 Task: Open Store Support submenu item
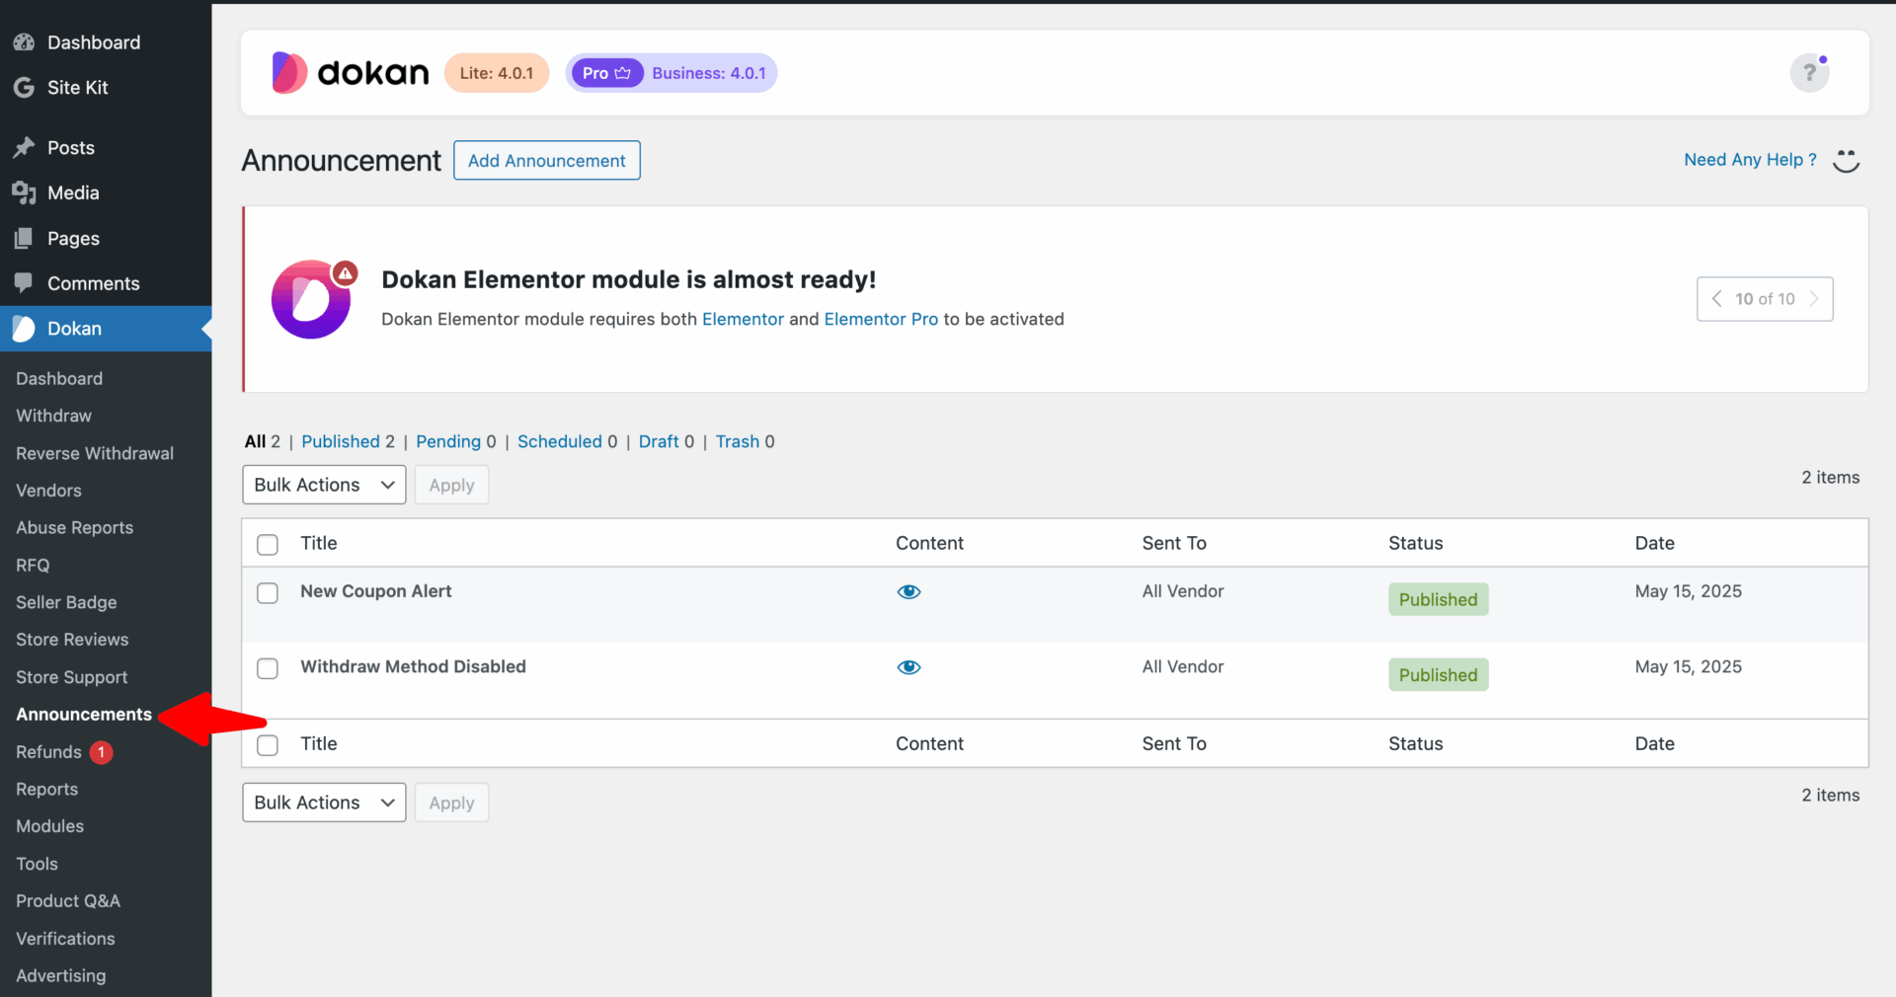click(71, 677)
